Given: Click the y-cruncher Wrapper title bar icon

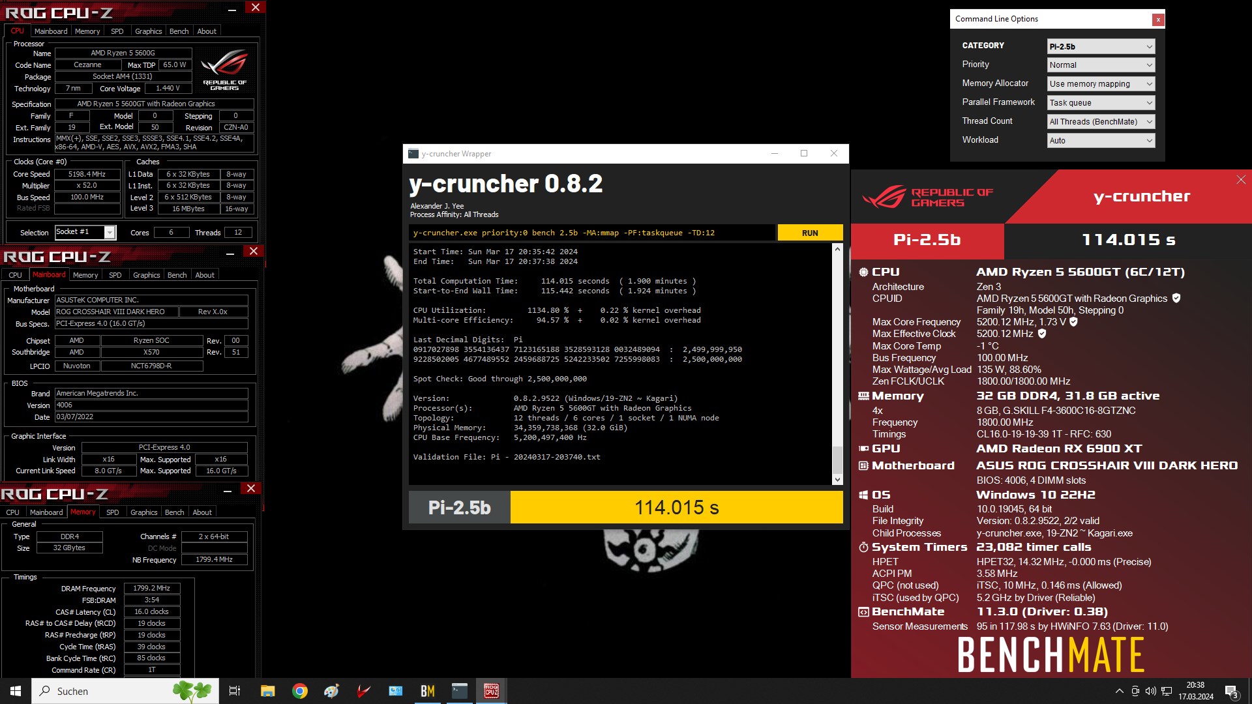Looking at the screenshot, I should 413,154.
